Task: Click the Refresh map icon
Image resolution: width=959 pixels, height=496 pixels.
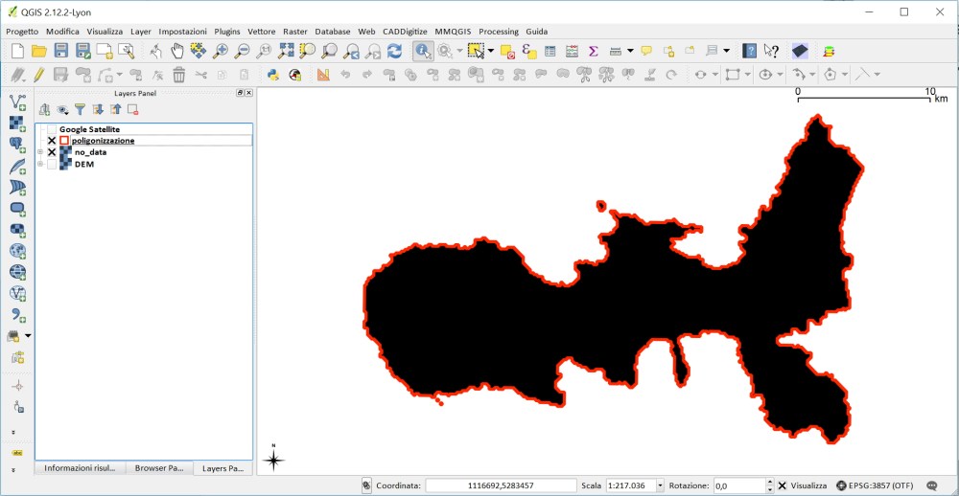Action: pos(394,51)
